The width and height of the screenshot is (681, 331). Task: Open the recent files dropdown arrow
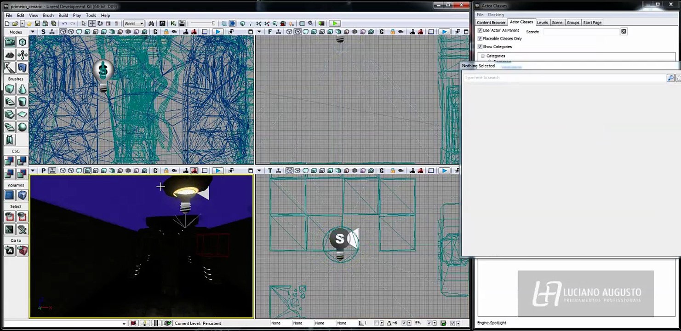point(22,23)
